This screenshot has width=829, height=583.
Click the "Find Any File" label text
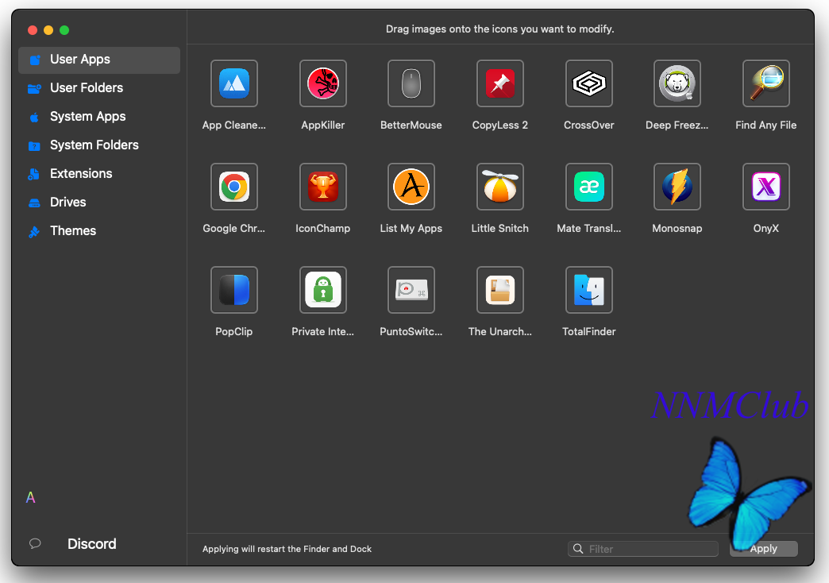766,125
